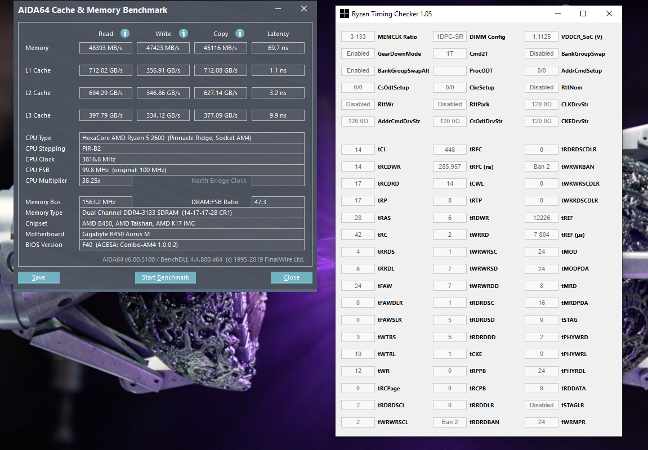Click the tRFC value 448 field
This screenshot has height=450, width=648.
click(x=450, y=150)
